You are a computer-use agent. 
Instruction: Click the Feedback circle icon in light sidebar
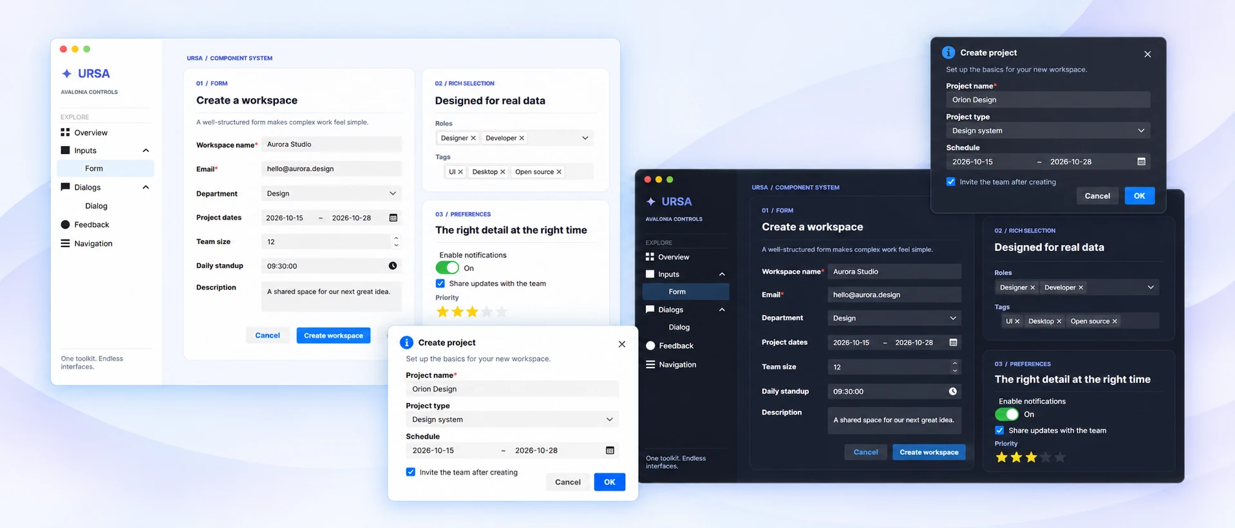pyautogui.click(x=65, y=225)
